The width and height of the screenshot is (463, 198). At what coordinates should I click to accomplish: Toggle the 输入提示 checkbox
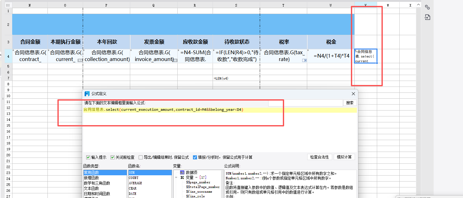pyautogui.click(x=88, y=157)
